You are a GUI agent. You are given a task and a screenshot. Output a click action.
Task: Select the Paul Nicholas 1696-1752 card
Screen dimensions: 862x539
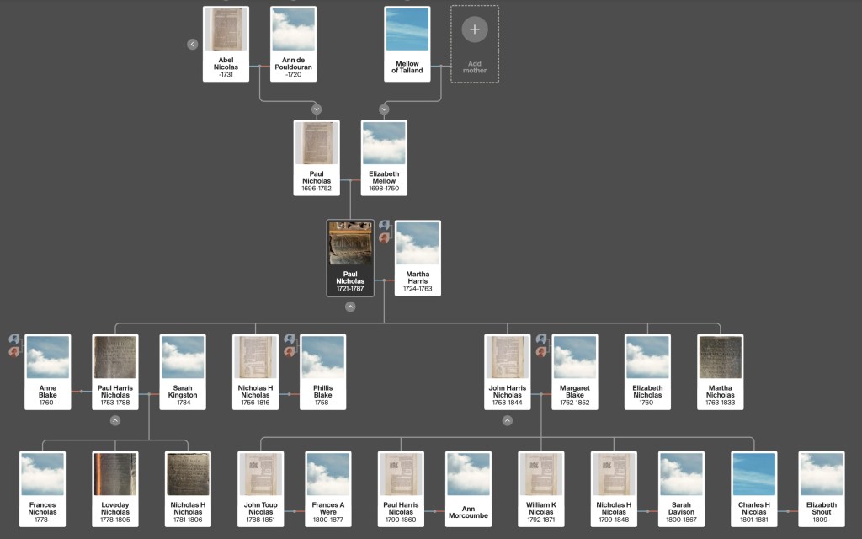click(317, 157)
